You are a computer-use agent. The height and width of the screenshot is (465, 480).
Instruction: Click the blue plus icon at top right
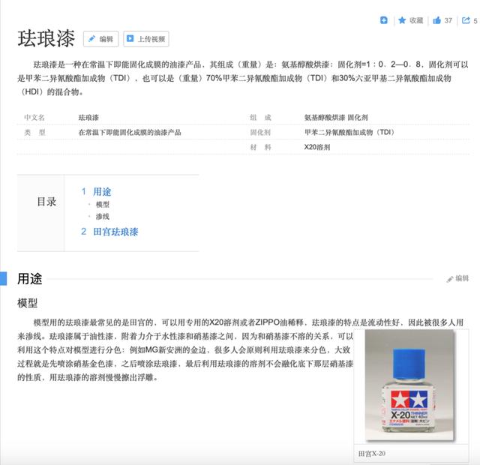coord(383,20)
